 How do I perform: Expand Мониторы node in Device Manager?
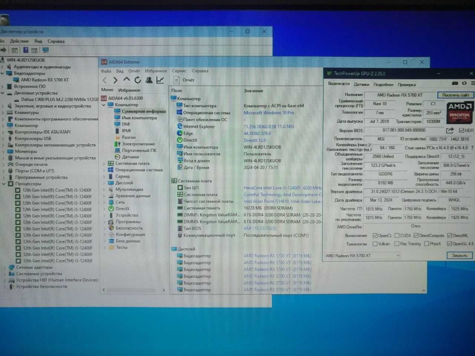(3, 151)
